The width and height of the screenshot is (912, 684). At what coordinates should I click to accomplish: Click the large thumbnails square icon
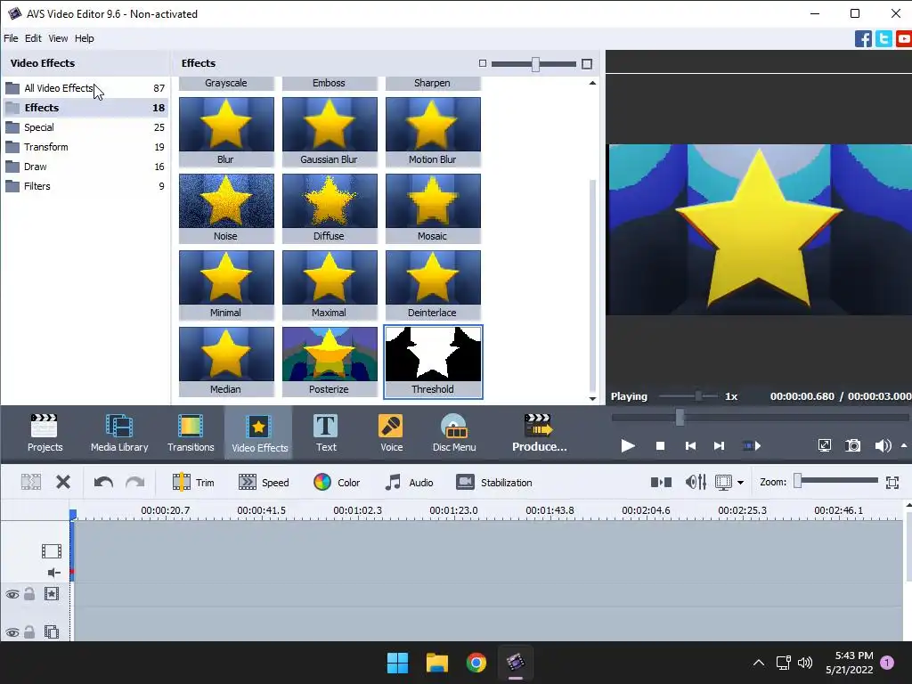tap(587, 64)
